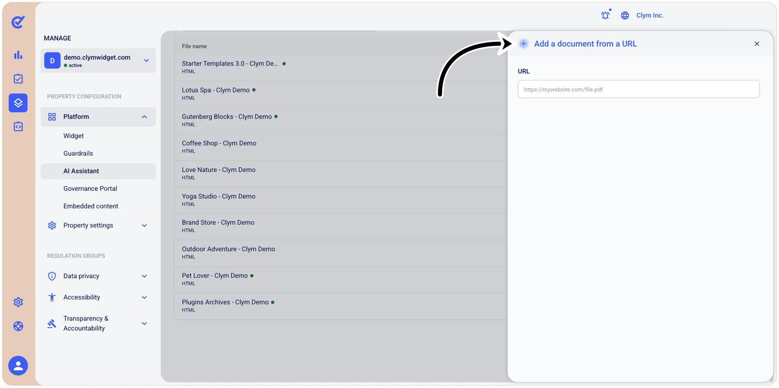This screenshot has width=779, height=388.
Task: Click the Transparency gavel icon
Action: (52, 324)
